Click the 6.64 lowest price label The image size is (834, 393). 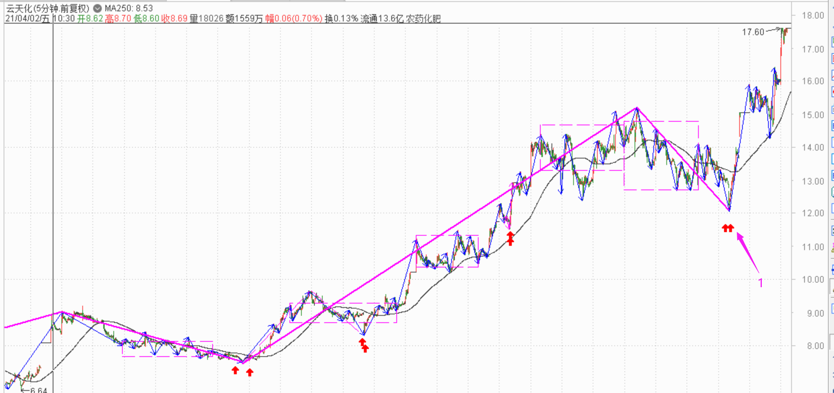point(38,390)
